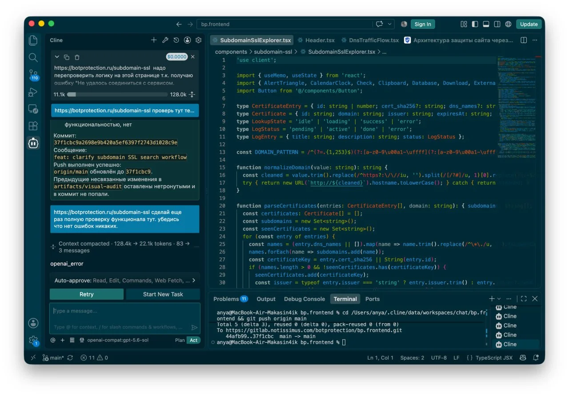Viewport: 569px width, 396px height.
Task: Compact the context with the icon beside 128.0k
Action: (192, 95)
